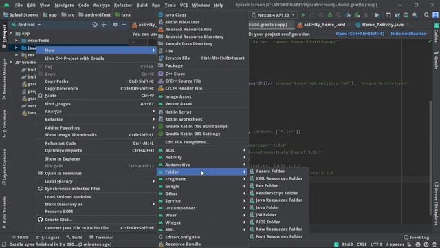
Task: Click the Sync Project with Gradle icon
Action: (x=397, y=15)
